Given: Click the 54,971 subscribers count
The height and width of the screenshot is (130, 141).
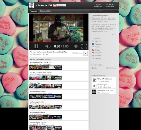Looking at the screenshot, I should (x=98, y=6).
